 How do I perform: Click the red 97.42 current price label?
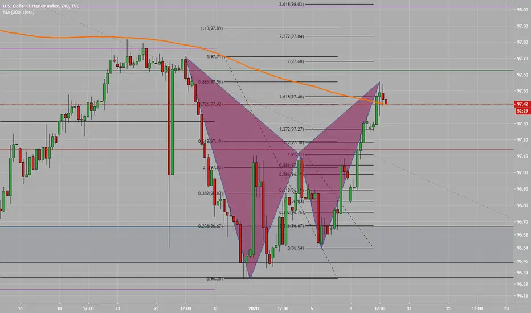pos(522,104)
